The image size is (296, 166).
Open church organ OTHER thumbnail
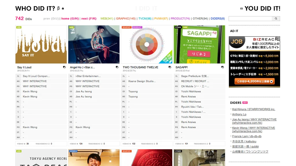[199, 158]
